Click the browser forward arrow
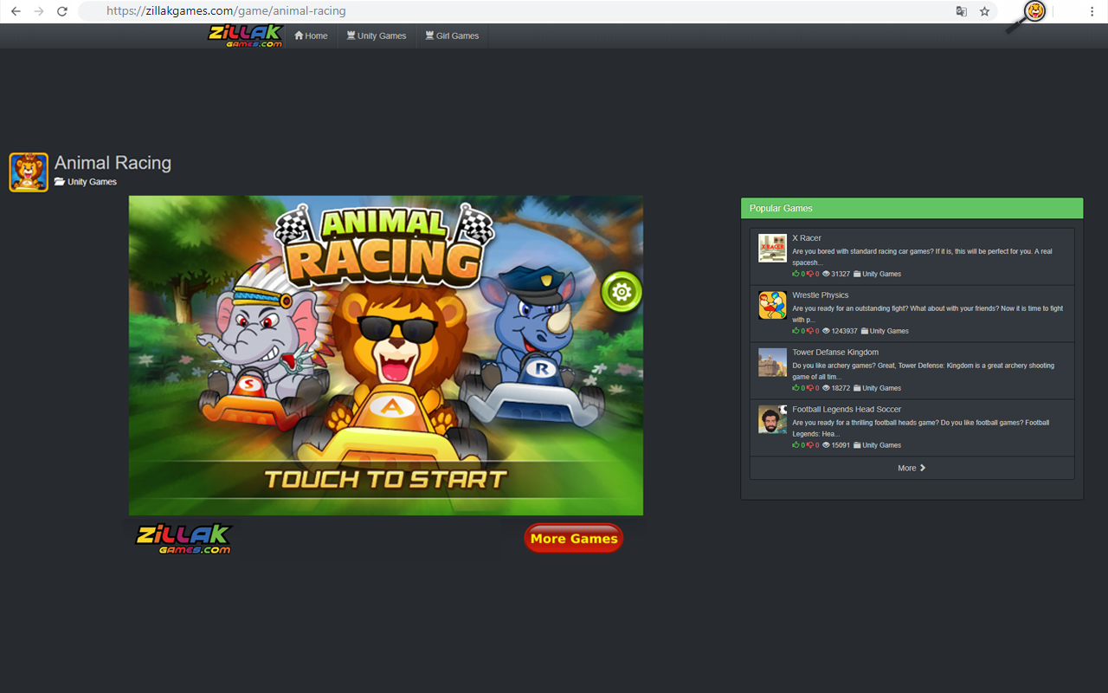1108x693 pixels. (x=38, y=11)
